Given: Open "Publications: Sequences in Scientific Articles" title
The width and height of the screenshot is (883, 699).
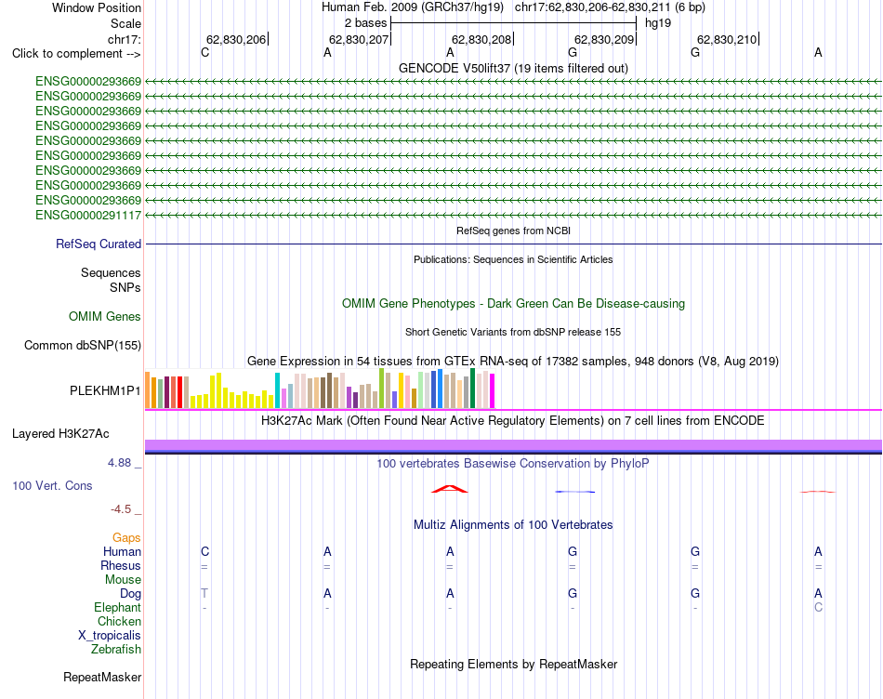Looking at the screenshot, I should point(513,259).
